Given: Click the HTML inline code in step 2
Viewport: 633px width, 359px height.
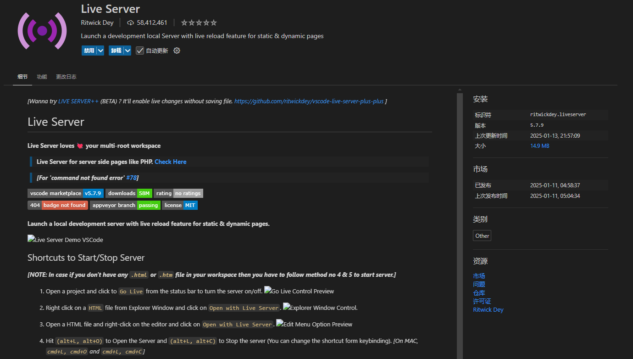Looking at the screenshot, I should tap(95, 308).
